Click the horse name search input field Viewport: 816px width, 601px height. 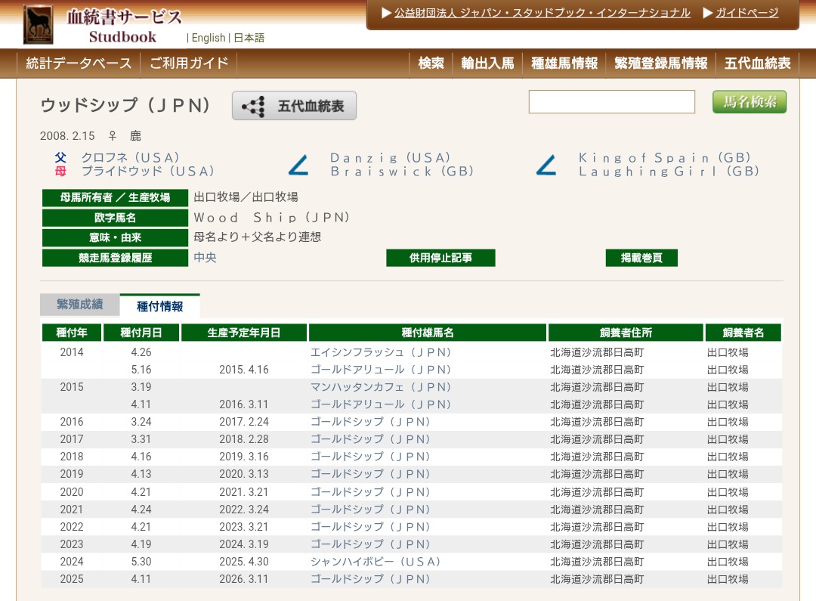(x=611, y=102)
